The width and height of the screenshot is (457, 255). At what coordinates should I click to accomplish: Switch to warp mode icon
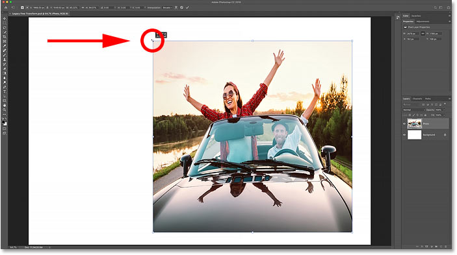[x=176, y=8]
